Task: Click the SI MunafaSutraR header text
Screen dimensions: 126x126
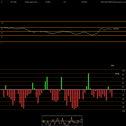Action: 31,2
